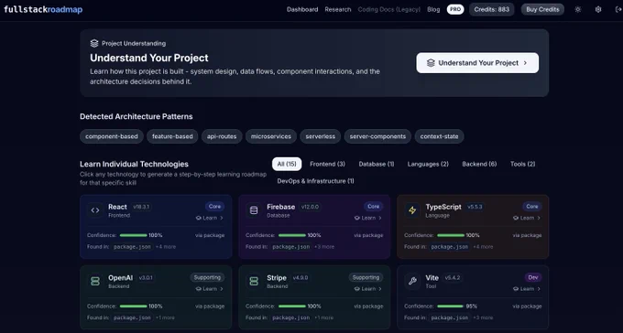
Task: Click the OpenAI card server icon
Action: click(x=95, y=282)
